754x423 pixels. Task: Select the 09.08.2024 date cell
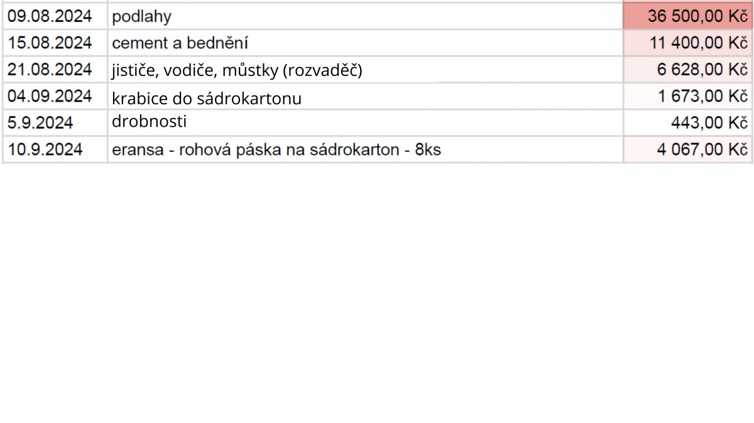coord(55,16)
